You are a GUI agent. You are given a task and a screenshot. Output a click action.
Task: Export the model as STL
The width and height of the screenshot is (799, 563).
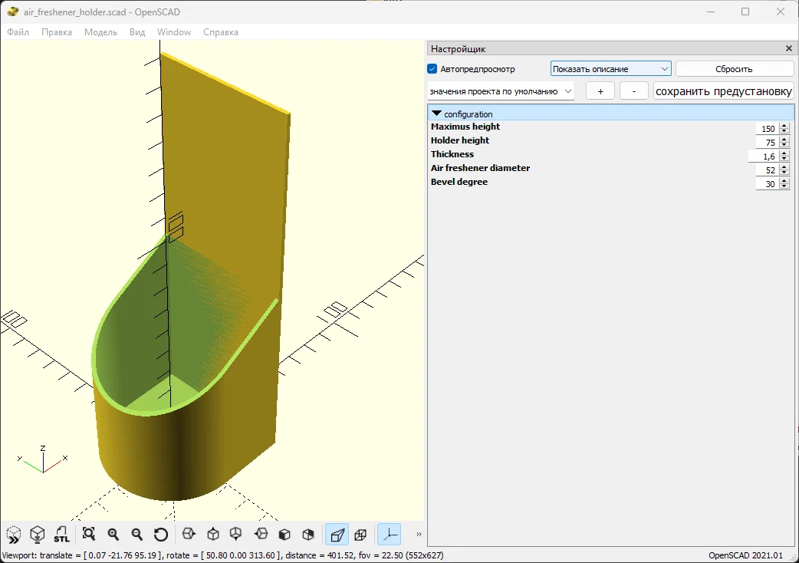[x=61, y=535]
